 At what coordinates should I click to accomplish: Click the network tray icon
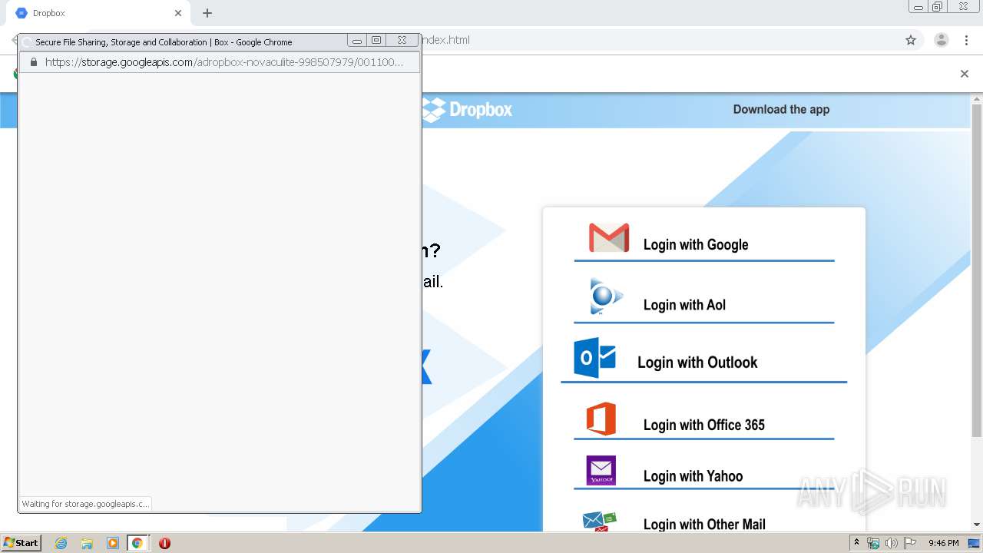(873, 543)
